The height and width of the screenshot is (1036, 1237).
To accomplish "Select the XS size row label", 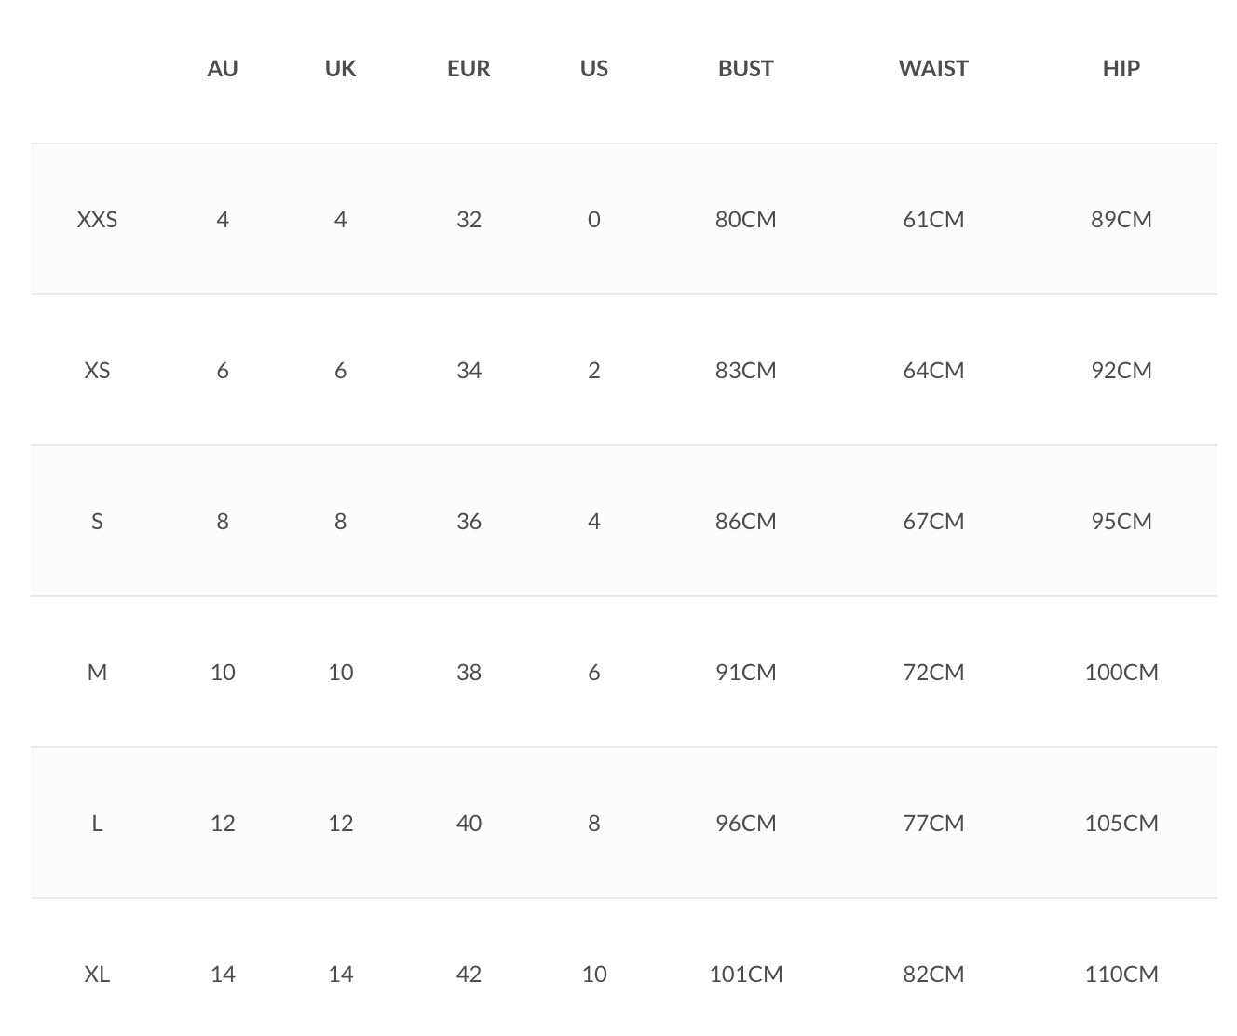I will tap(97, 371).
